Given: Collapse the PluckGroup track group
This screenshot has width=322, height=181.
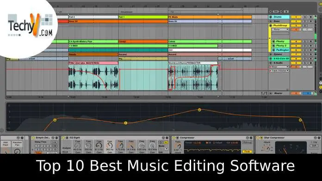Looking at the screenshot, I should click(271, 25).
